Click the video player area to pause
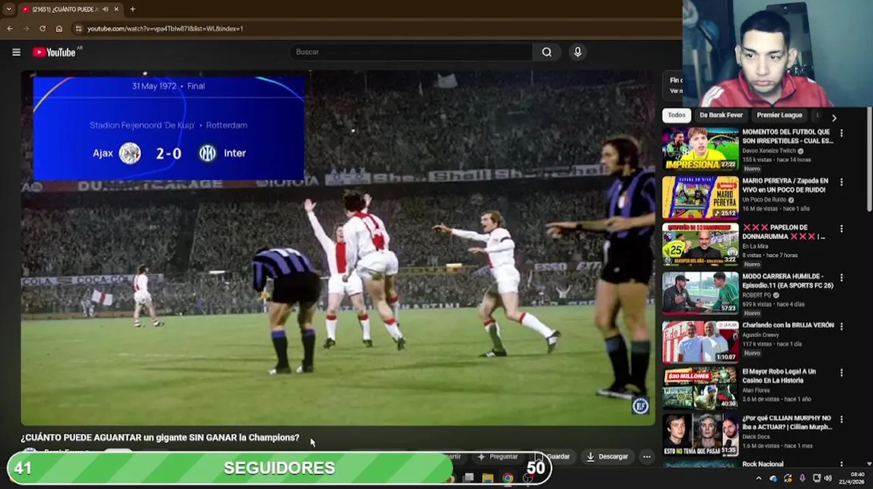Image resolution: width=873 pixels, height=489 pixels. click(x=338, y=248)
